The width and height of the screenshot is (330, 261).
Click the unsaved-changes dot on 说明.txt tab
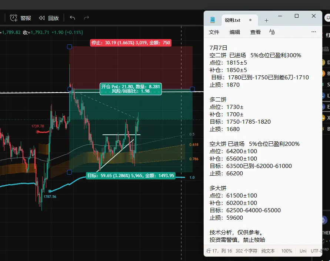click(250, 20)
